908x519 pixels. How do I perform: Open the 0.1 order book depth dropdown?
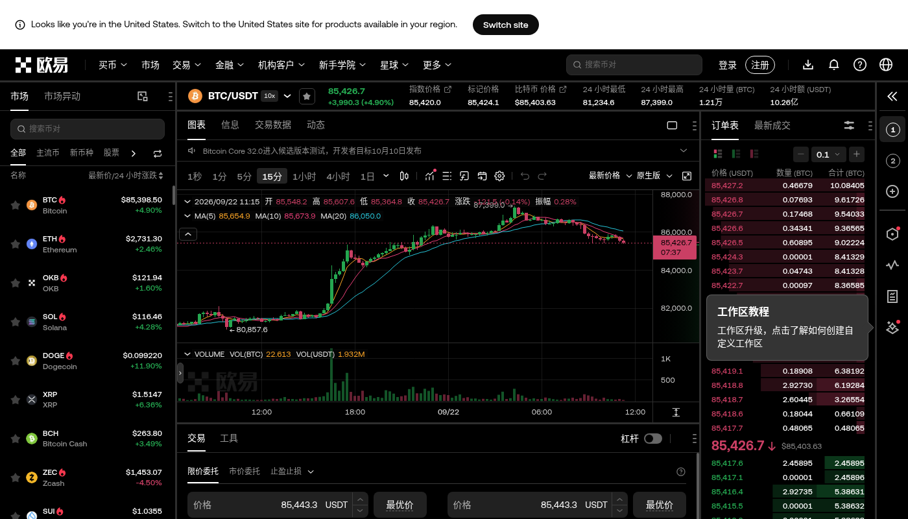point(829,154)
